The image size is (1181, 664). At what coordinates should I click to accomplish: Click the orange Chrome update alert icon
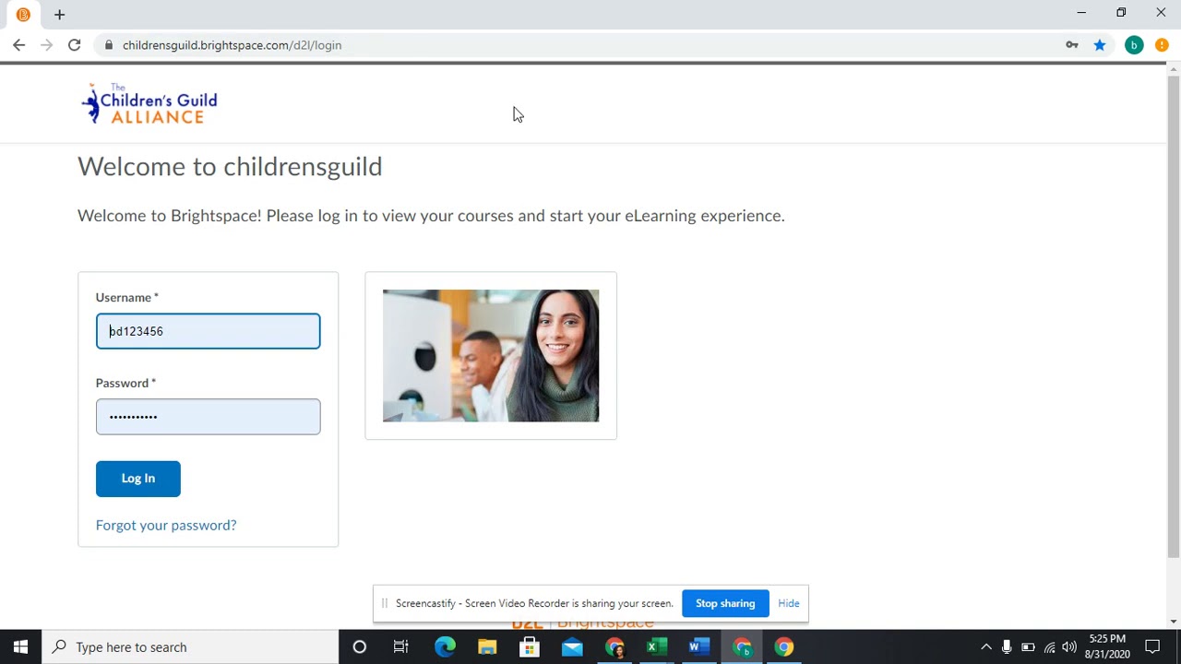point(1162,45)
